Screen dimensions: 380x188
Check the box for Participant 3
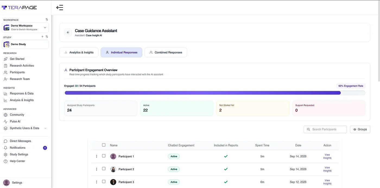(x=104, y=182)
